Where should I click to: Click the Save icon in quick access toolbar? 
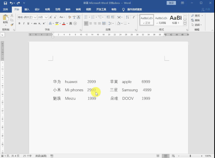[x=5, y=3]
